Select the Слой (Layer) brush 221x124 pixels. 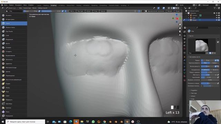[14, 35]
